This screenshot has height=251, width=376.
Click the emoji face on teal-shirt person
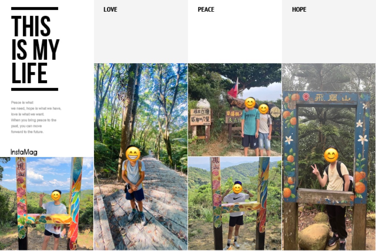[250, 103]
